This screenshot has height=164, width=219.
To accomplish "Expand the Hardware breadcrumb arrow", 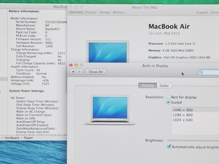I will pos(2,138).
